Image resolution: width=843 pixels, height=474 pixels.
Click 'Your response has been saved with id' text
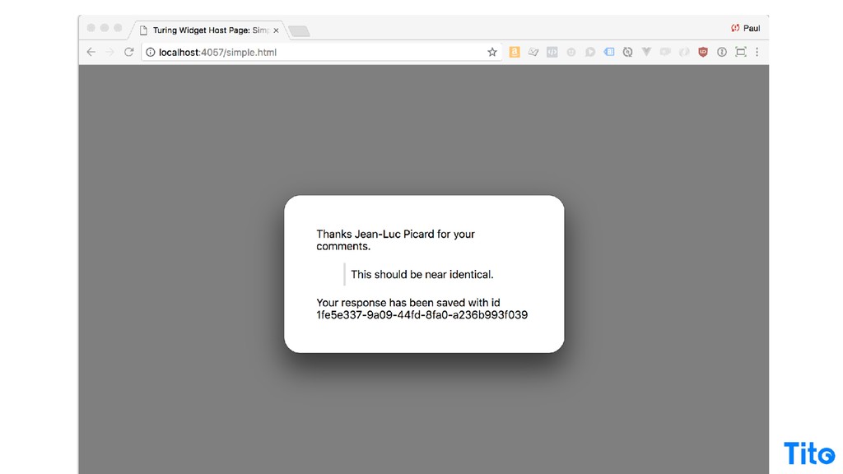pyautogui.click(x=408, y=303)
